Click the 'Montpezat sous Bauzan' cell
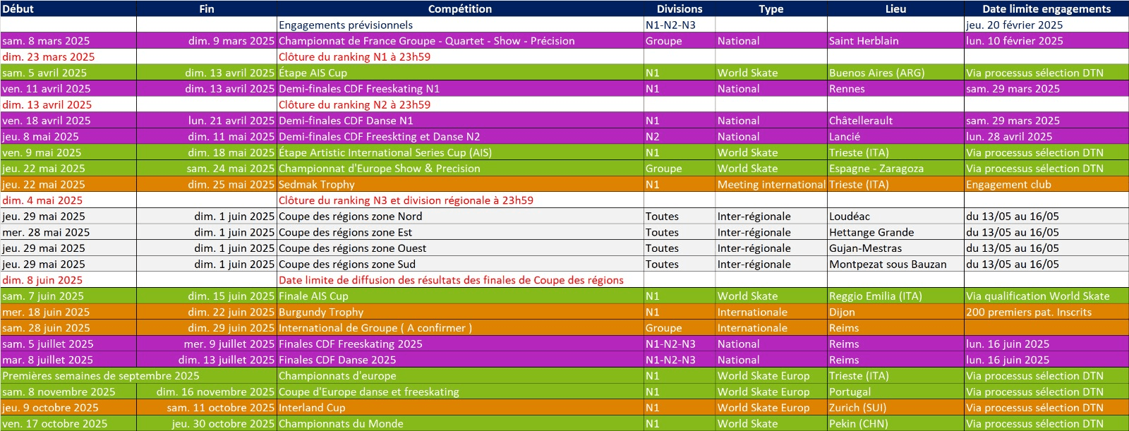 (895, 265)
